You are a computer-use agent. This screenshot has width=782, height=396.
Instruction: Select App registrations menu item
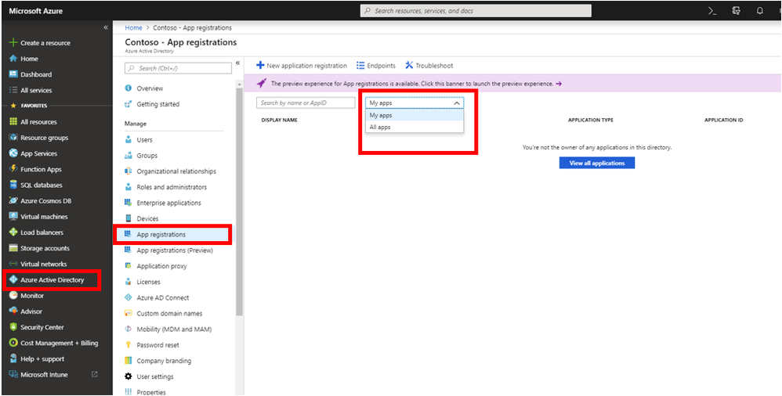173,235
